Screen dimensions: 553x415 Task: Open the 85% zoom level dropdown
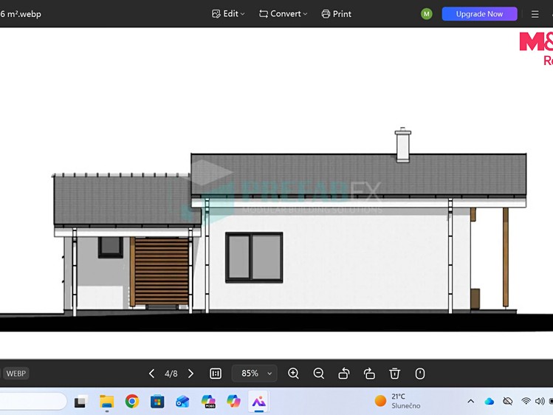tap(254, 374)
